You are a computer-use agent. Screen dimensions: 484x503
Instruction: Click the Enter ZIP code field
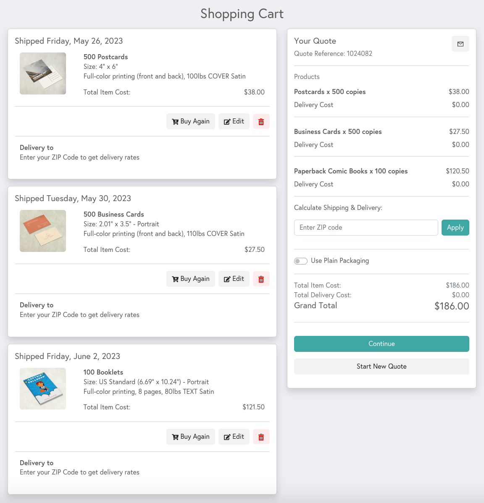(x=366, y=228)
